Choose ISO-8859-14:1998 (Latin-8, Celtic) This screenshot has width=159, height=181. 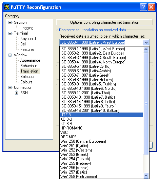tap(101, 102)
